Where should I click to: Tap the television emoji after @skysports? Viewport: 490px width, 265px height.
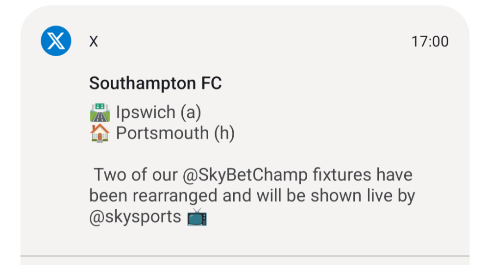click(197, 217)
